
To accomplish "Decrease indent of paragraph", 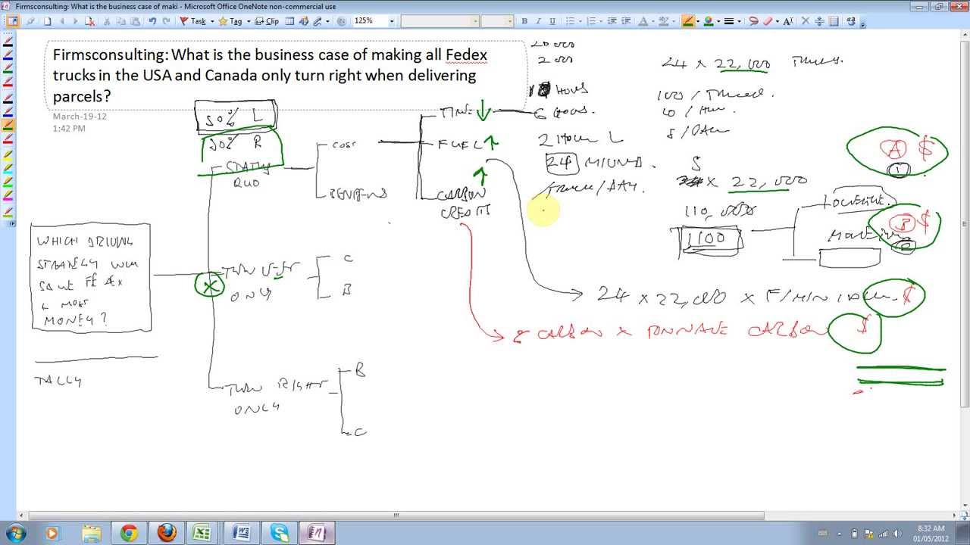I will [612, 21].
